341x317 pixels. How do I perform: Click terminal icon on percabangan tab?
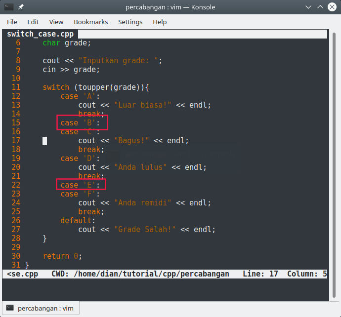[x=9, y=309]
